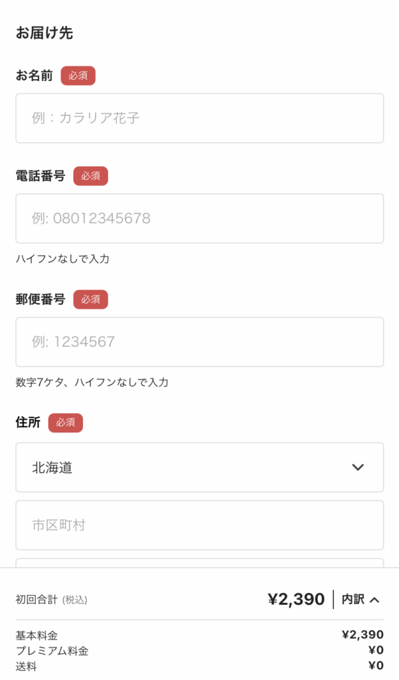The height and width of the screenshot is (680, 399).
Task: Click the 基本料金 row in breakdown
Action: coord(199,636)
